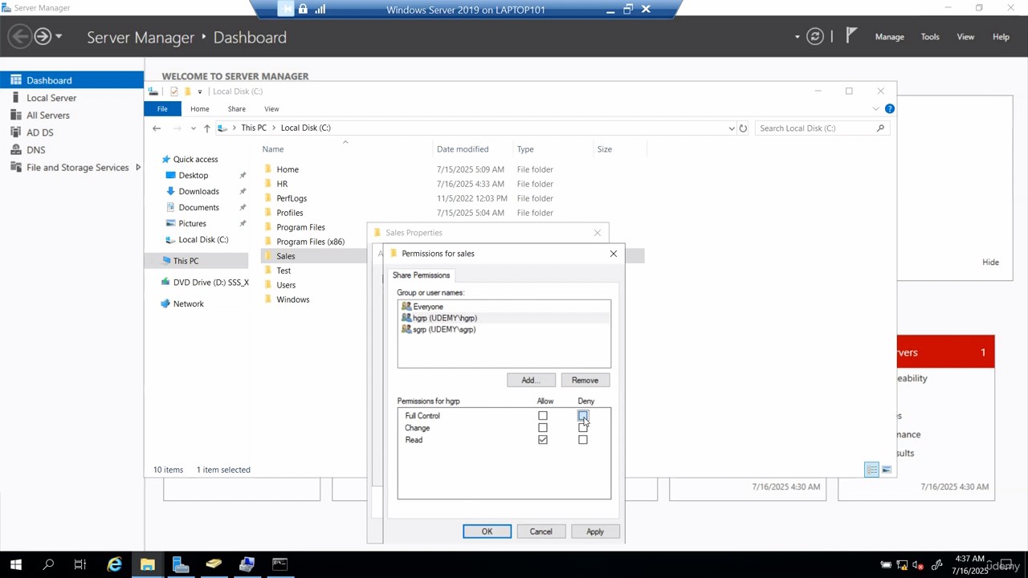Open Server Manager Manage menu
Screen dimensions: 1028x578
889,37
